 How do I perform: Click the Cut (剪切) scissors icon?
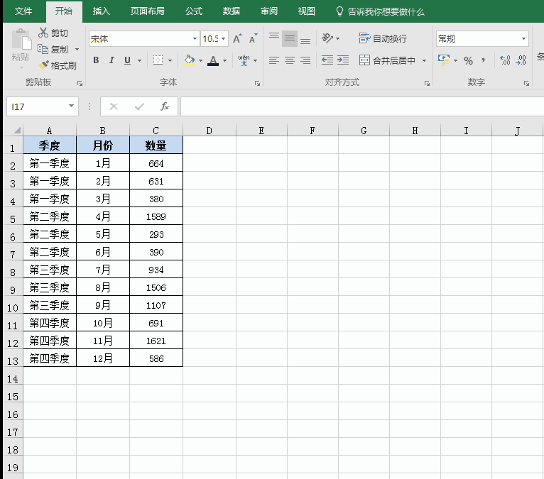point(43,33)
